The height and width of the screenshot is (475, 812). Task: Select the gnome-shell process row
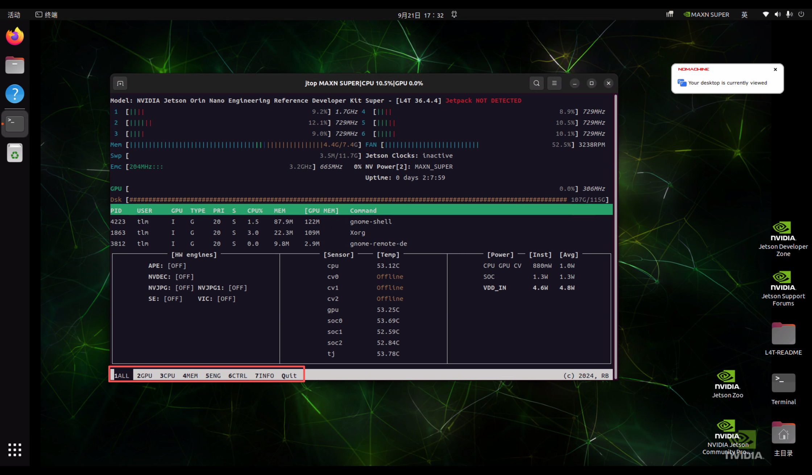(x=361, y=221)
